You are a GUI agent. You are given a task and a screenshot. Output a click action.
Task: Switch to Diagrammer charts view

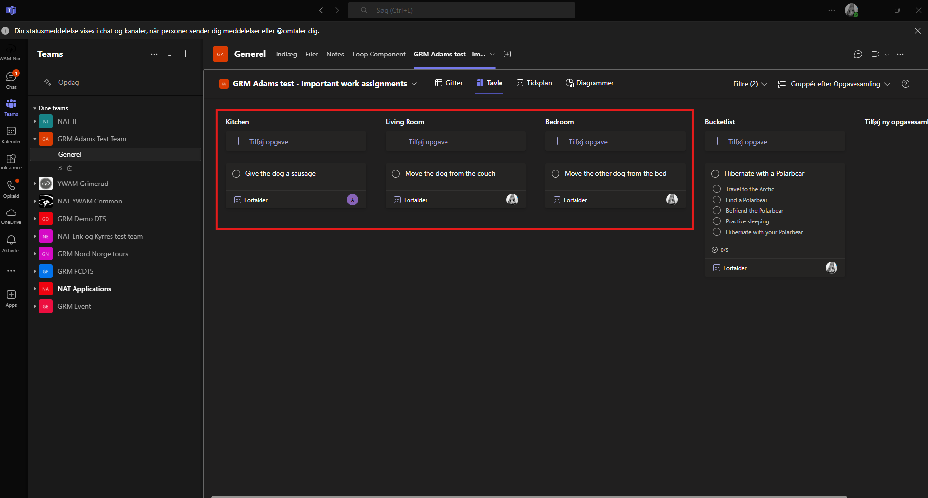tap(590, 83)
